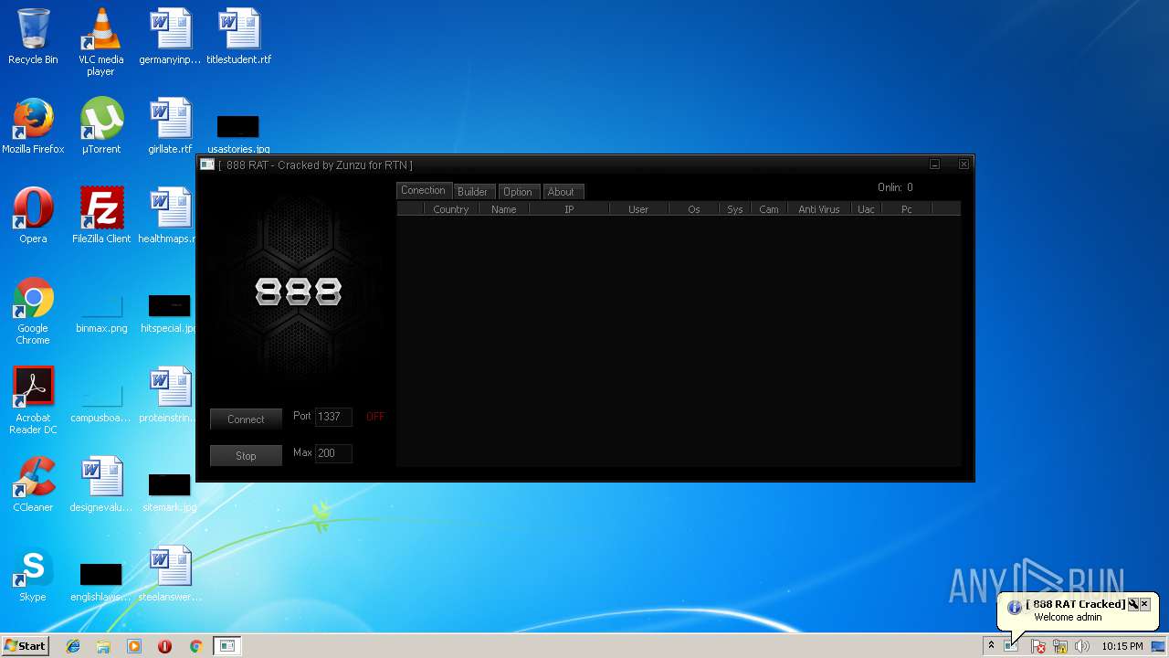Launch µTorrent desktop shortcut

[x=101, y=126]
